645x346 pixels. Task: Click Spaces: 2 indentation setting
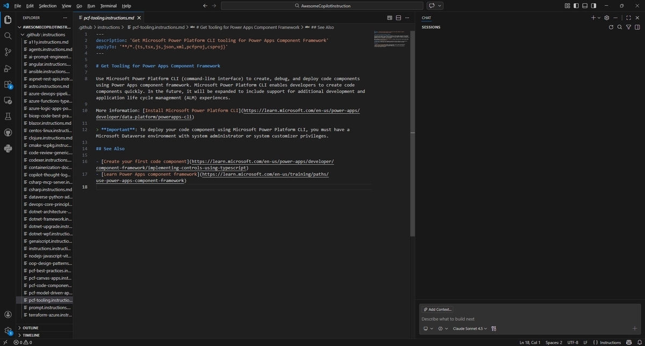(554, 342)
